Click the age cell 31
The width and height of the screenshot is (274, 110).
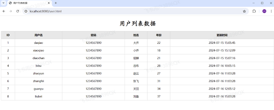coord(159,81)
